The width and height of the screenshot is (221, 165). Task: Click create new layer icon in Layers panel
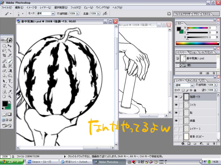pos(208,143)
